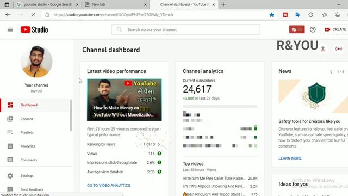Viewport: 348px width, 196px height.
Task: Click the CREATE button
Action: [x=335, y=29]
